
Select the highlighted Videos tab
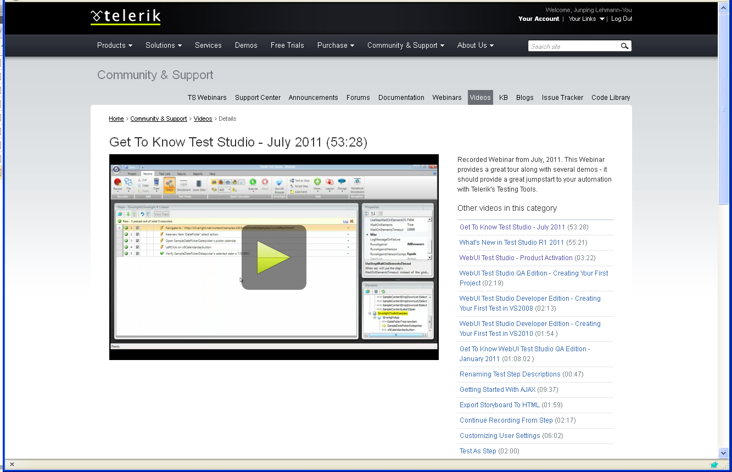[x=480, y=98]
